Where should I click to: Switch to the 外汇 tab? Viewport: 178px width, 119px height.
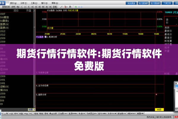pyautogui.click(x=31, y=114)
